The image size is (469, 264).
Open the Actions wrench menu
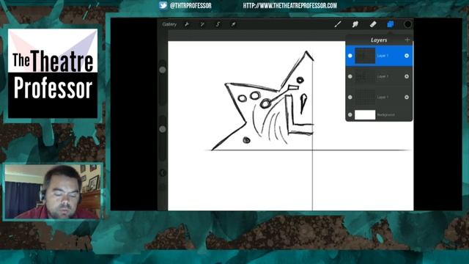coord(187,24)
